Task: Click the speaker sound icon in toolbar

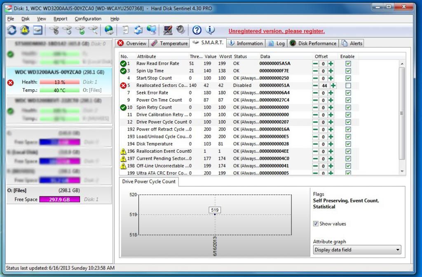Action: coord(181,30)
